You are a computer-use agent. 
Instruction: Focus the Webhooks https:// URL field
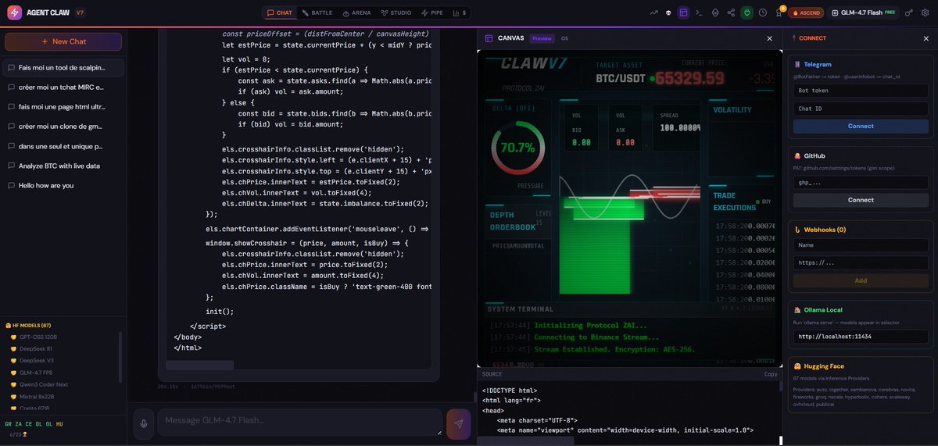861,263
